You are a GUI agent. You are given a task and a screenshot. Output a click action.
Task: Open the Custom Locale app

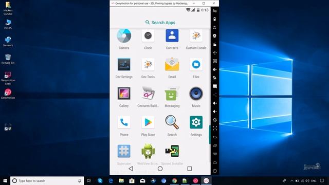pyautogui.click(x=196, y=36)
